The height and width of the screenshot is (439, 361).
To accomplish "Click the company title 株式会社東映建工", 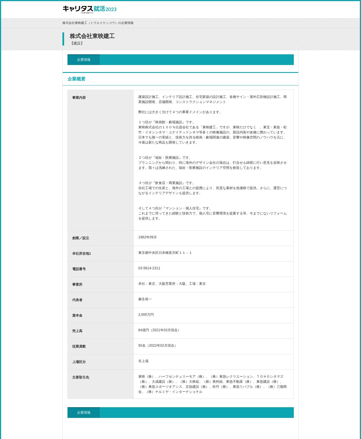I will click(x=92, y=36).
